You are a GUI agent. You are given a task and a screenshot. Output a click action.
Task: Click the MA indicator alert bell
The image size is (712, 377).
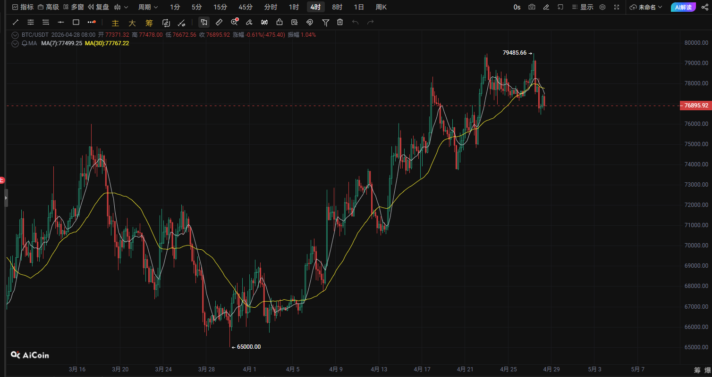click(x=24, y=43)
